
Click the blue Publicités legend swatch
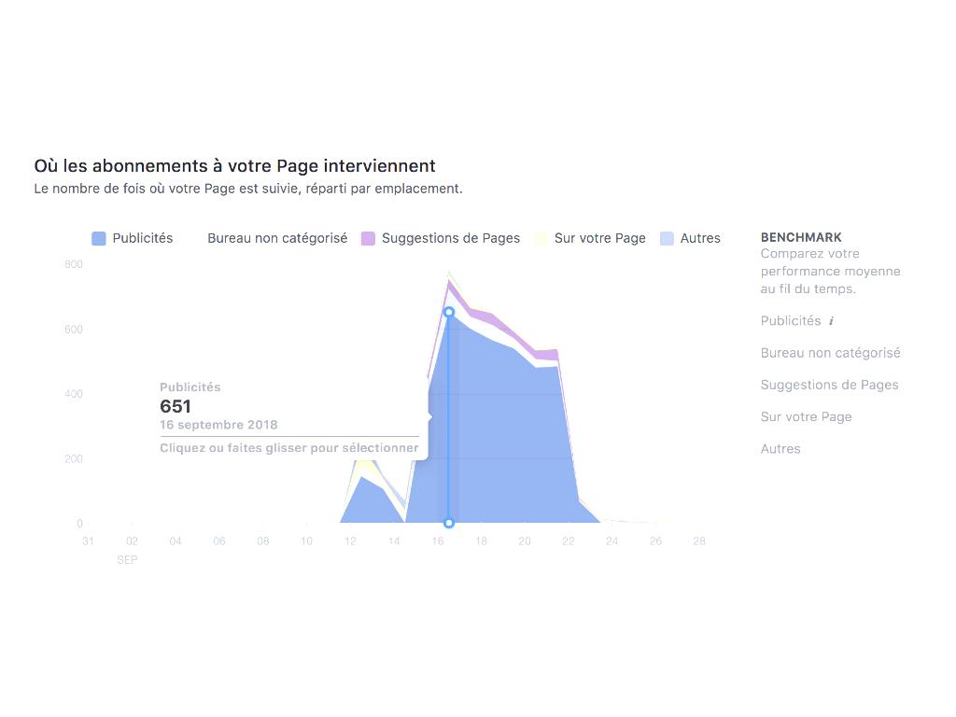(x=99, y=239)
